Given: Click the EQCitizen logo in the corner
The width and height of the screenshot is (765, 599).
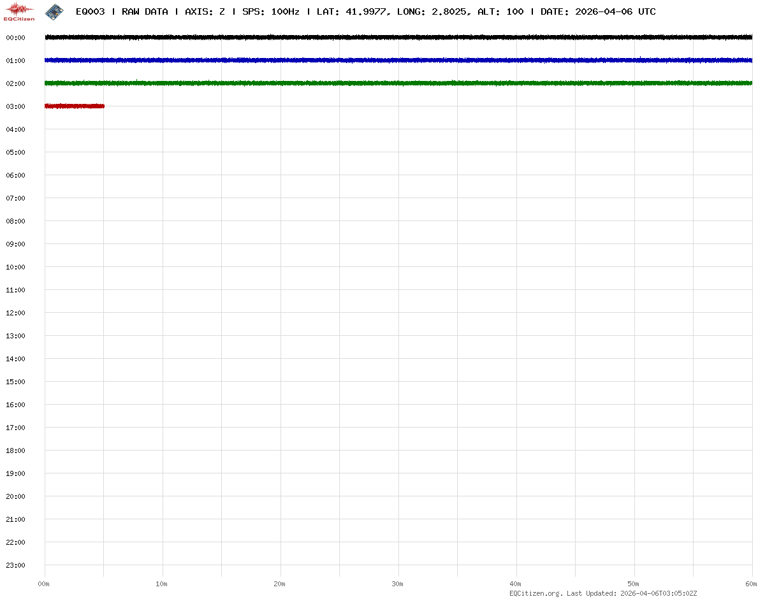Looking at the screenshot, I should pyautogui.click(x=19, y=11).
